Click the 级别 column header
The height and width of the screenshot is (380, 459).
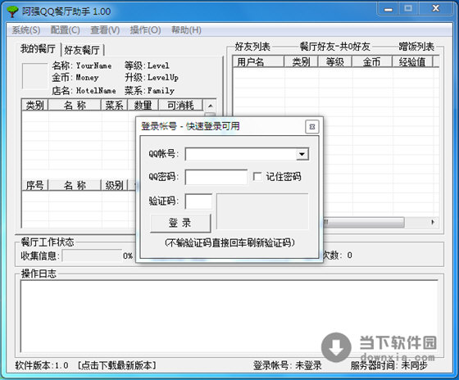pyautogui.click(x=114, y=185)
